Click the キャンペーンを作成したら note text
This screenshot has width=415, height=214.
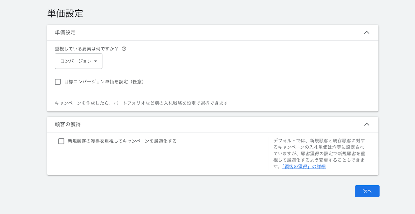tap(141, 103)
